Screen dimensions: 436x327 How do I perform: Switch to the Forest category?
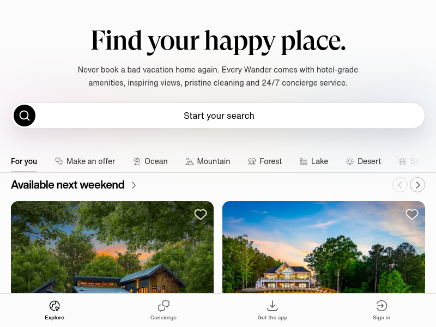[265, 161]
